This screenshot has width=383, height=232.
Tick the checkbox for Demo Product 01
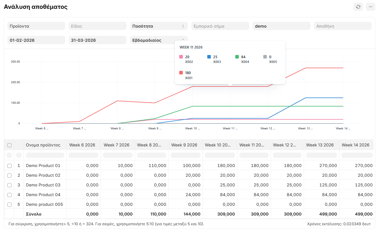9,166
